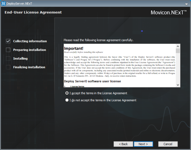Close the DeployServer.NExT installer window

tap(186, 3)
